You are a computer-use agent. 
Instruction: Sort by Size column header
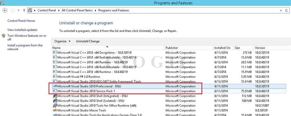point(243,48)
